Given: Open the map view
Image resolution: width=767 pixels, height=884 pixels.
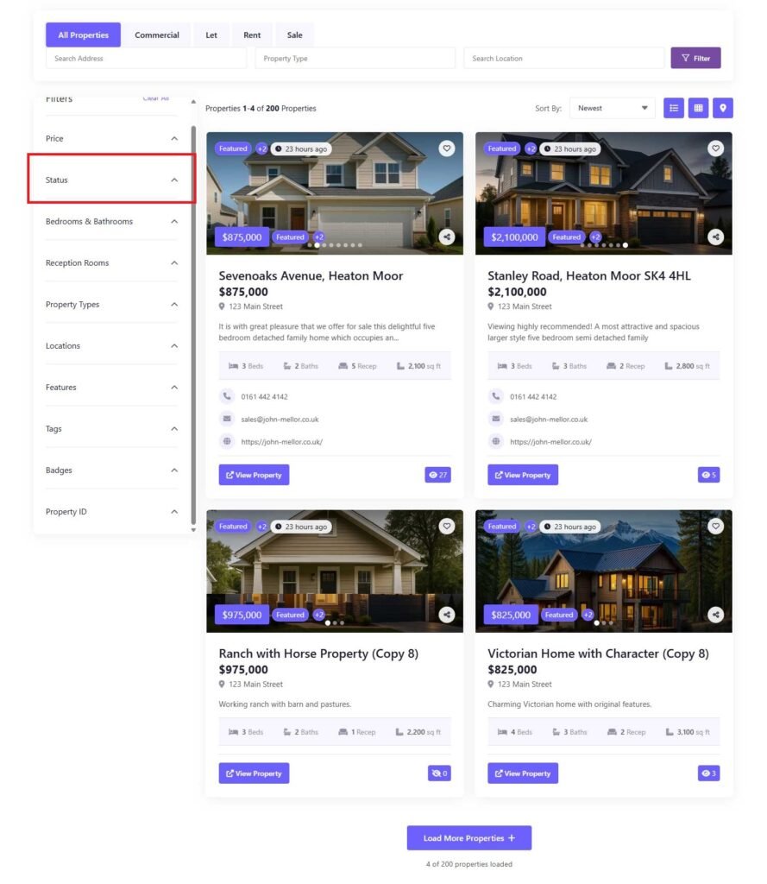Looking at the screenshot, I should tap(723, 108).
